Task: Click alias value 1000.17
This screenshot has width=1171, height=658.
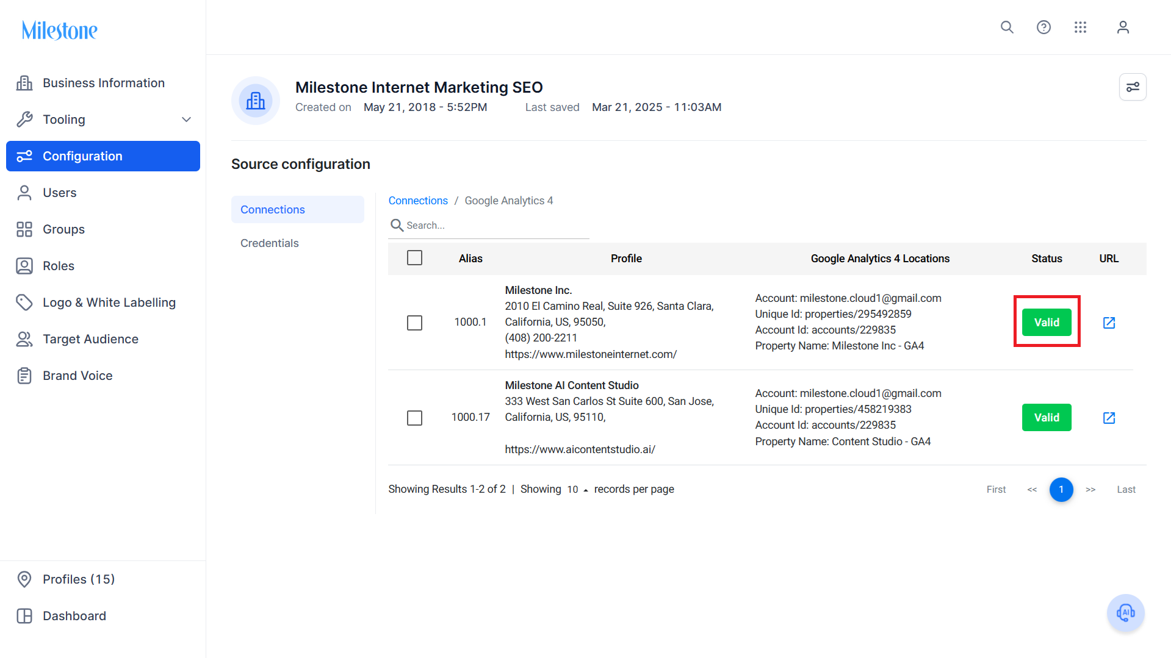Action: [470, 417]
